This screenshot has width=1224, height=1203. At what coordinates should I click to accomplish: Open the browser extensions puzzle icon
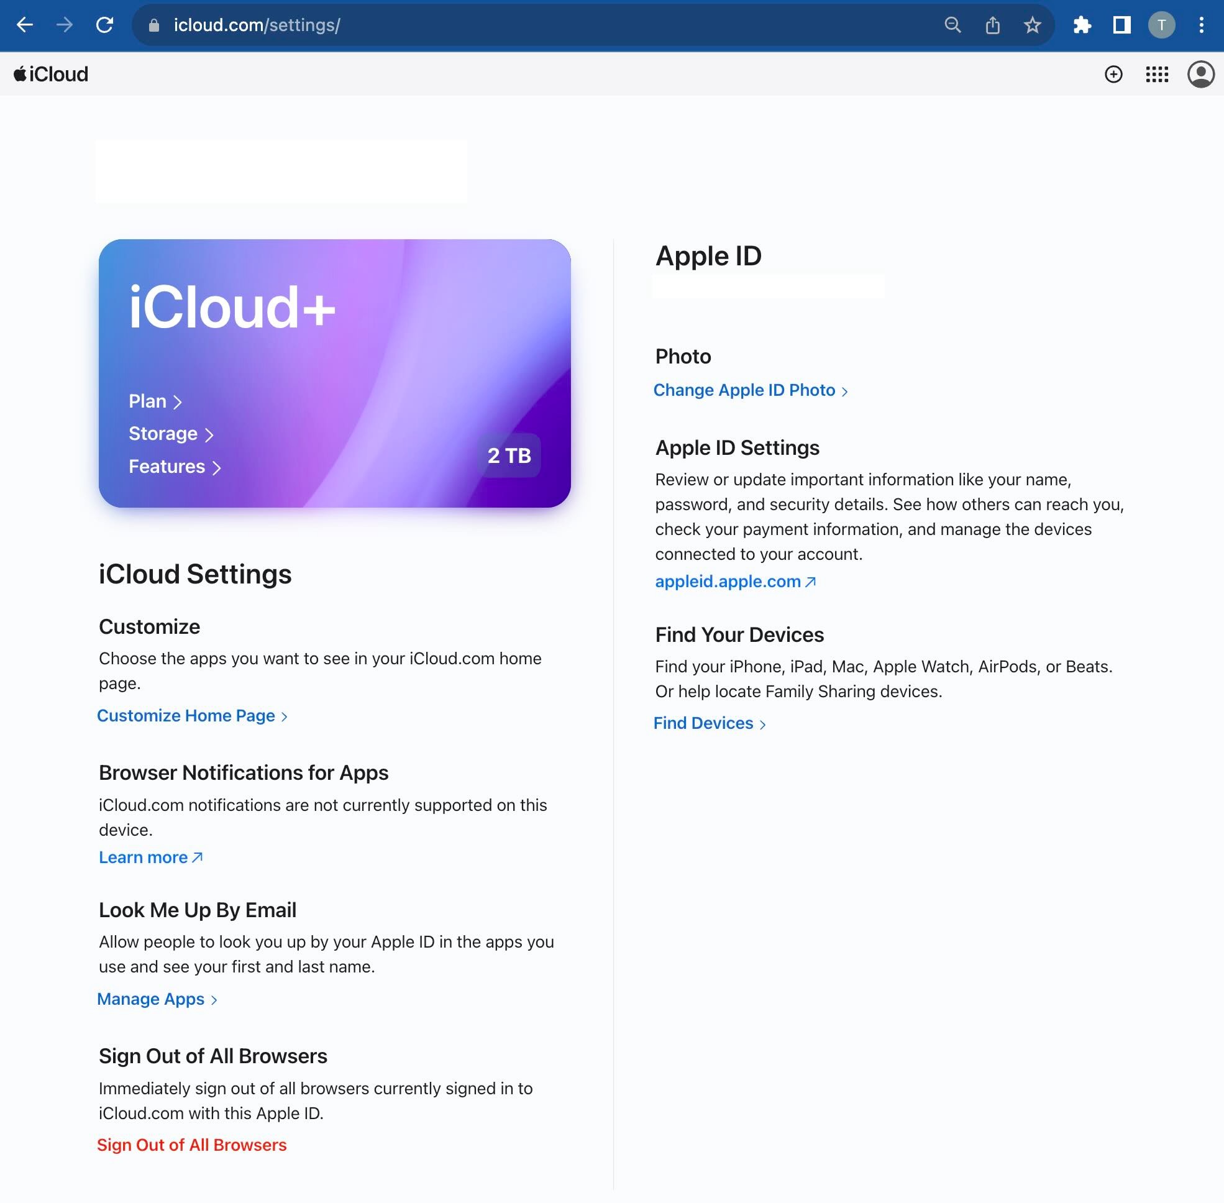pyautogui.click(x=1082, y=25)
